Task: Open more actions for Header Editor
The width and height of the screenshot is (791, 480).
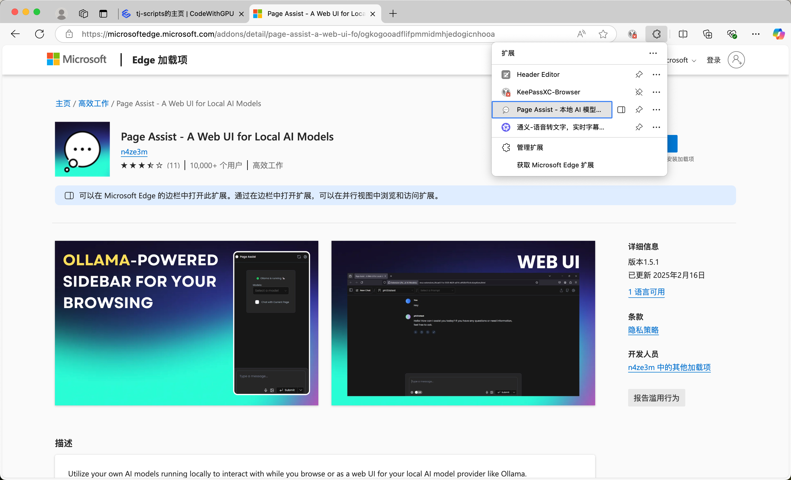Action: pyautogui.click(x=656, y=75)
